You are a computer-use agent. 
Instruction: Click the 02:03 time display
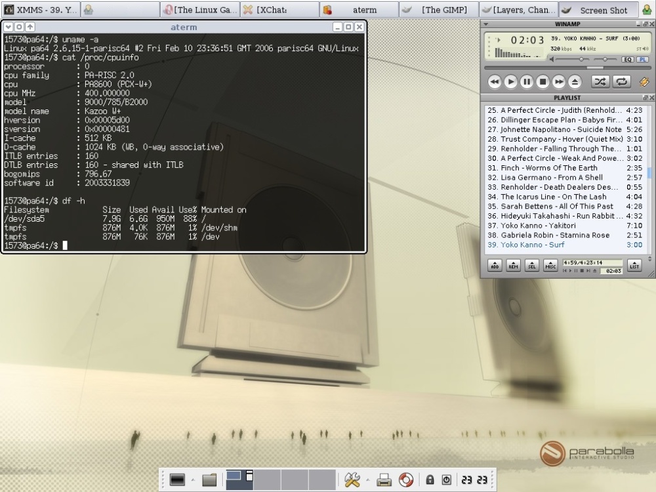pos(527,40)
